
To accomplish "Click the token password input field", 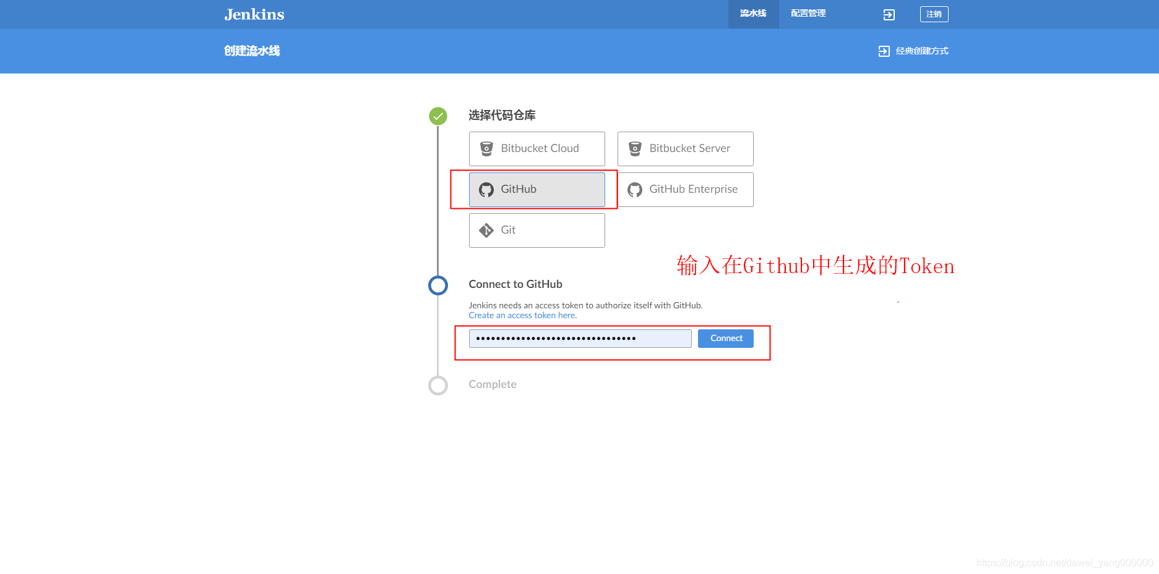I will coord(580,338).
